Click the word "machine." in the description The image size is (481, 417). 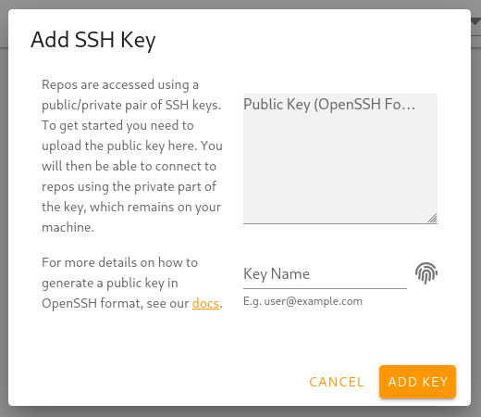click(68, 228)
